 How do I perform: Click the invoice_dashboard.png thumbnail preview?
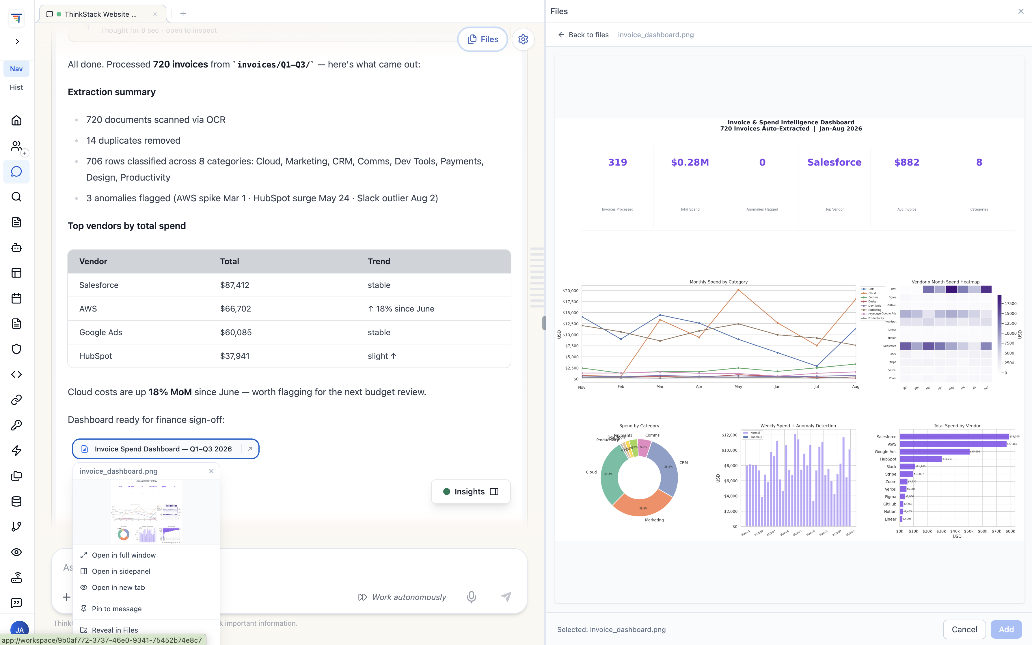point(146,512)
